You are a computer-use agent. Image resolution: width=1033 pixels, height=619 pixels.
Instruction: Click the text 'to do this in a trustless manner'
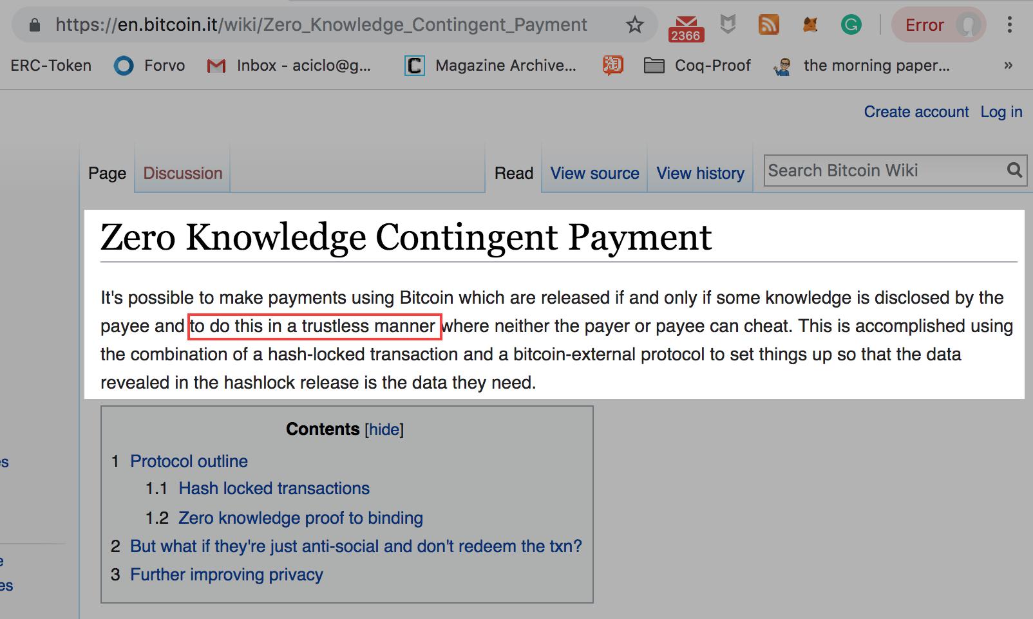[313, 326]
